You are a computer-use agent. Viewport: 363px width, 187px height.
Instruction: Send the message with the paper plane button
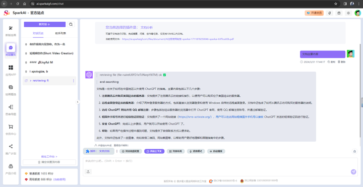tap(353, 172)
